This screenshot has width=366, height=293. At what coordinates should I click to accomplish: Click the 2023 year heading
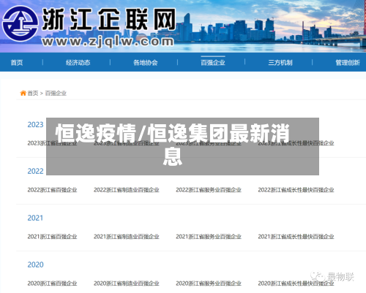click(x=35, y=124)
